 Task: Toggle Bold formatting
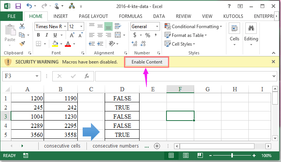[38, 35]
